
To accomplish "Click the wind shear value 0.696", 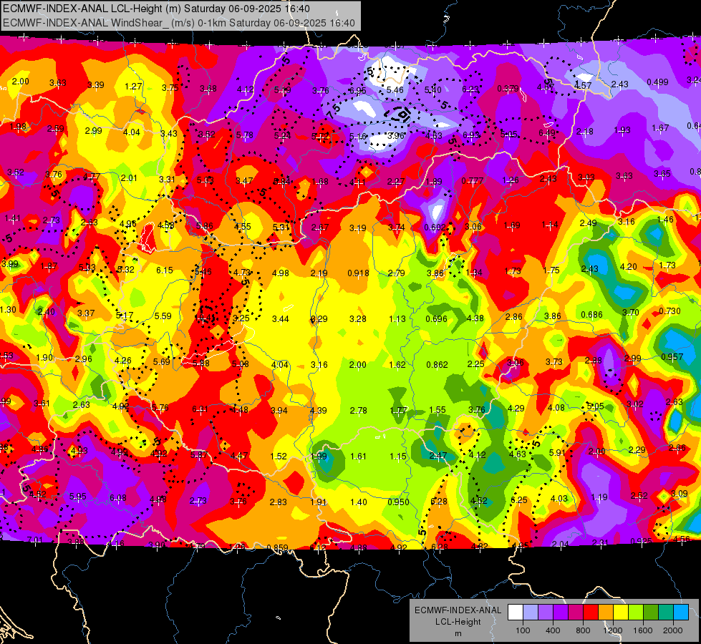I will point(436,318).
